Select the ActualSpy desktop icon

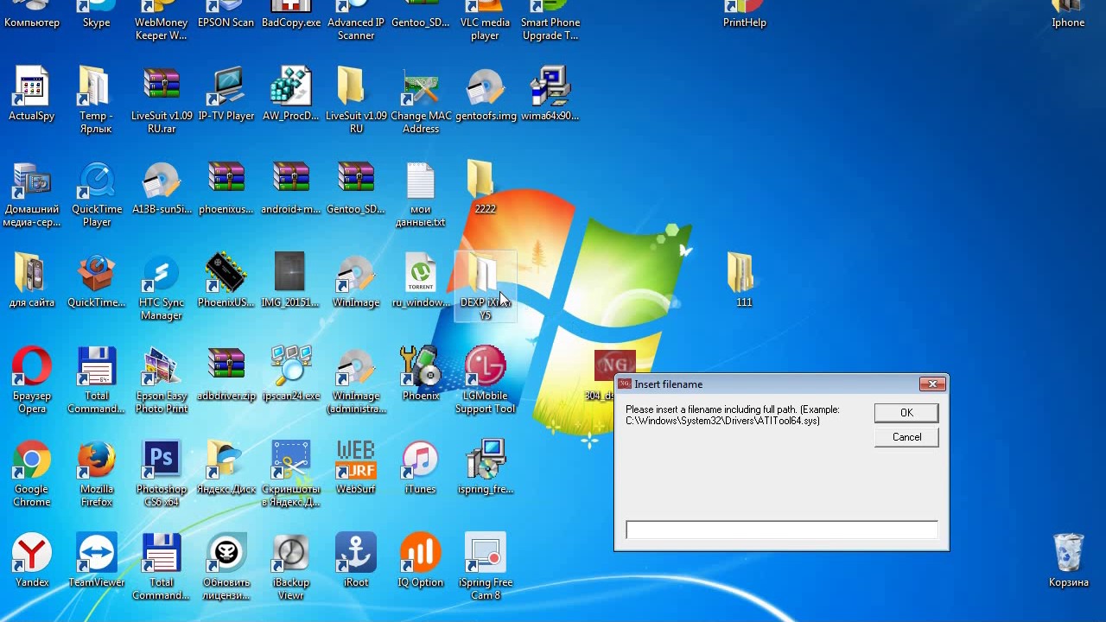pyautogui.click(x=32, y=93)
